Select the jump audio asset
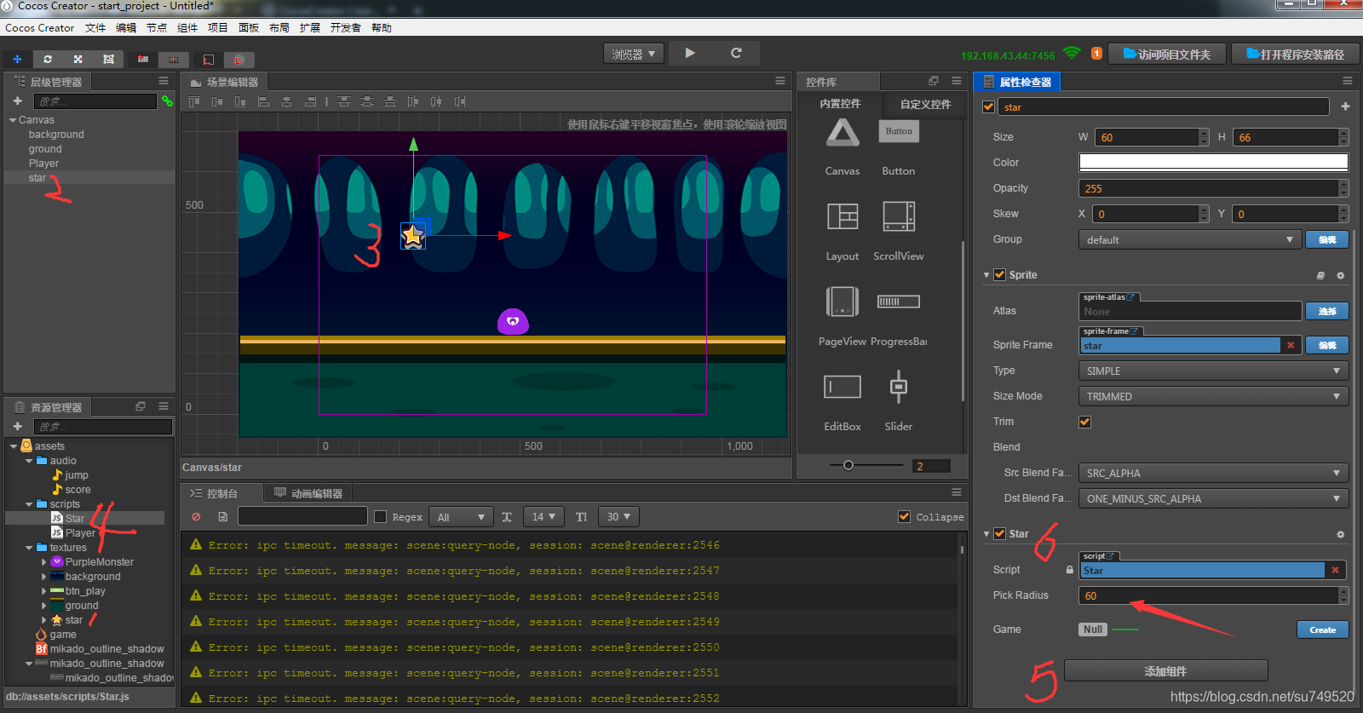Screen dimensions: 1363x713 77,475
